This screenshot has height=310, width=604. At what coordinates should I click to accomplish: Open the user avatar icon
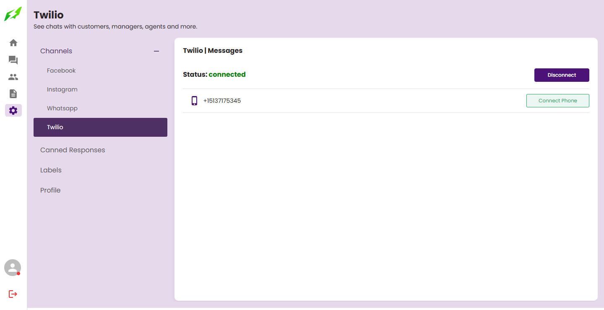[13, 268]
